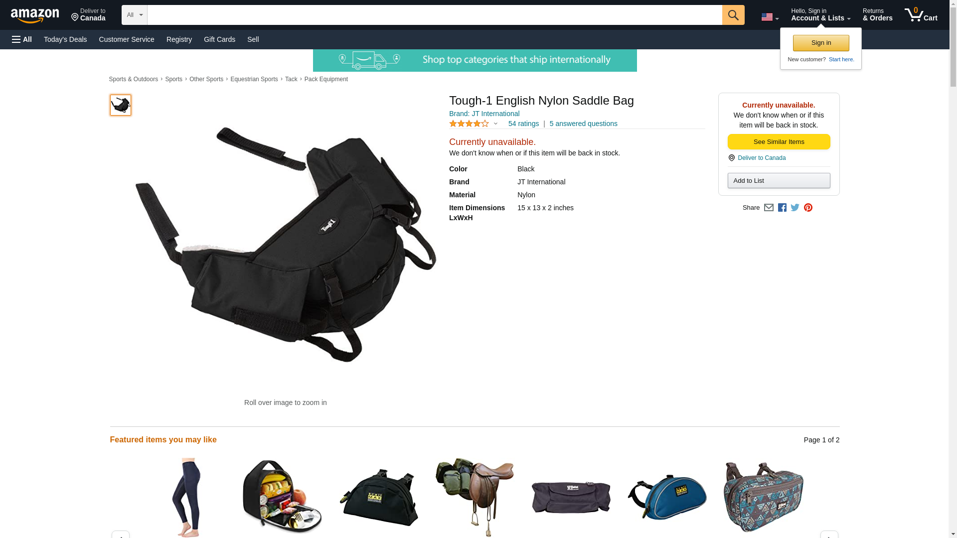957x538 pixels.
Task: Select the saddle bag thumbnail image
Action: [x=121, y=105]
